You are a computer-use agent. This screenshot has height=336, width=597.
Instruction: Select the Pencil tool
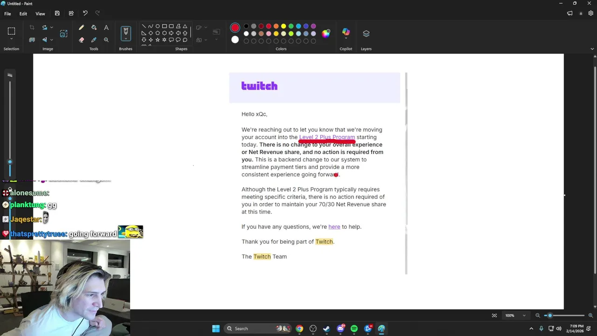(x=82, y=28)
